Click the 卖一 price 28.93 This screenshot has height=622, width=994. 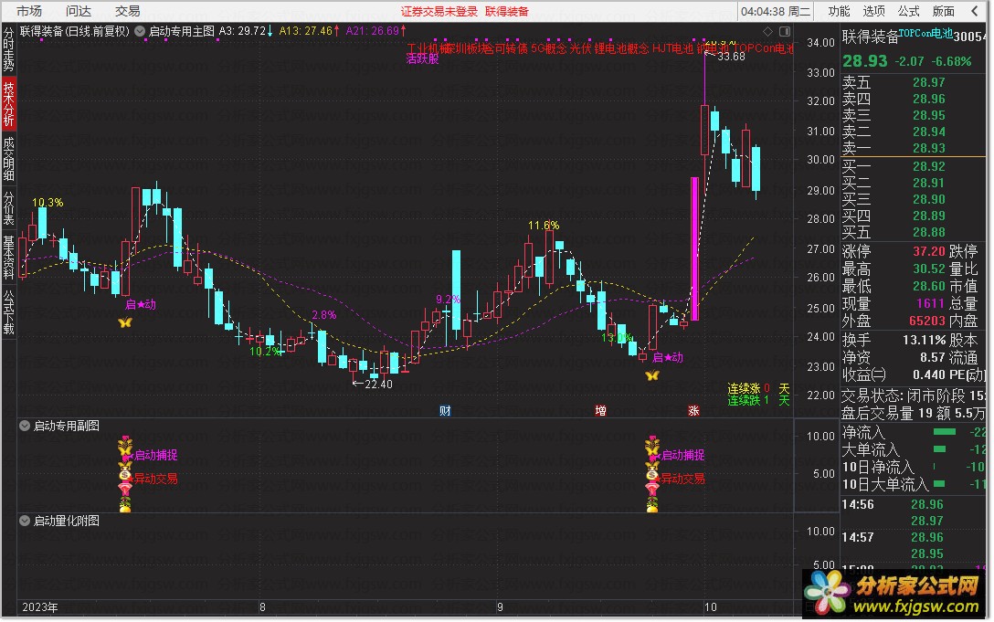point(929,148)
